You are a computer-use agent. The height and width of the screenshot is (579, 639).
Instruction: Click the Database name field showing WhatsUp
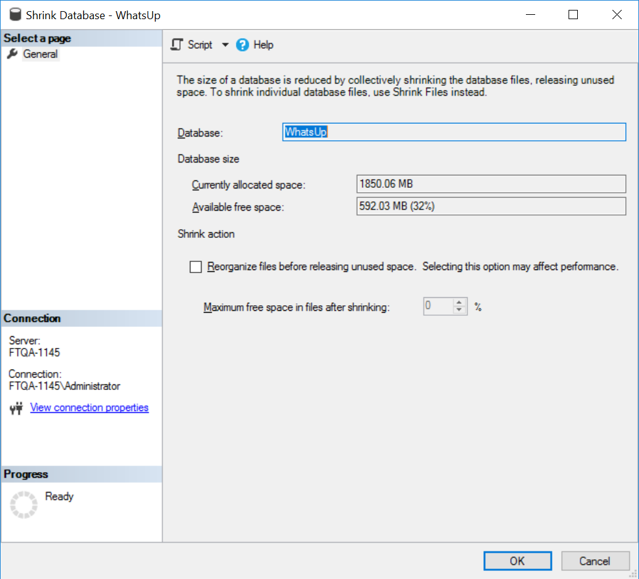click(454, 132)
